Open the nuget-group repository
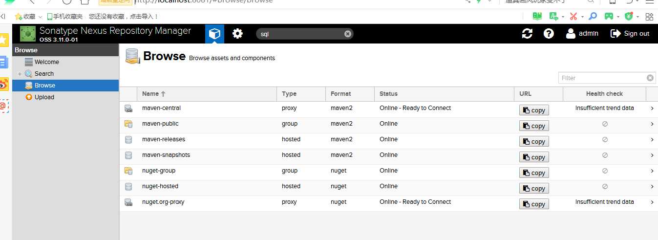The image size is (658, 240). pos(159,171)
